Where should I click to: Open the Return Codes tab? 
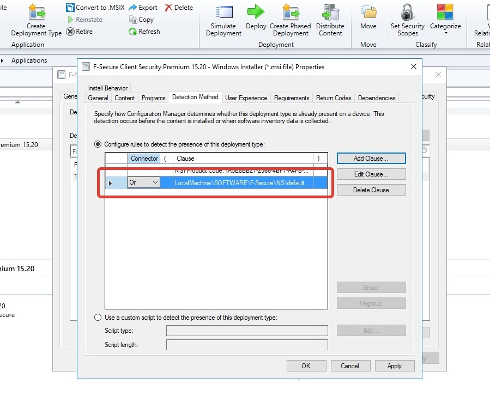[334, 98]
